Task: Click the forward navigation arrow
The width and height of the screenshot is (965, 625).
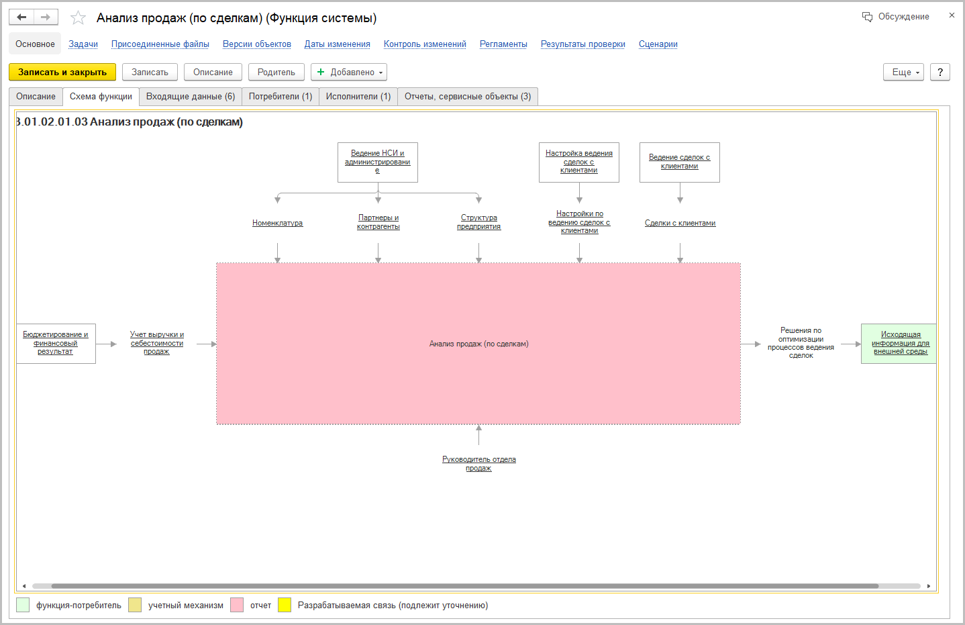Action: (x=46, y=17)
